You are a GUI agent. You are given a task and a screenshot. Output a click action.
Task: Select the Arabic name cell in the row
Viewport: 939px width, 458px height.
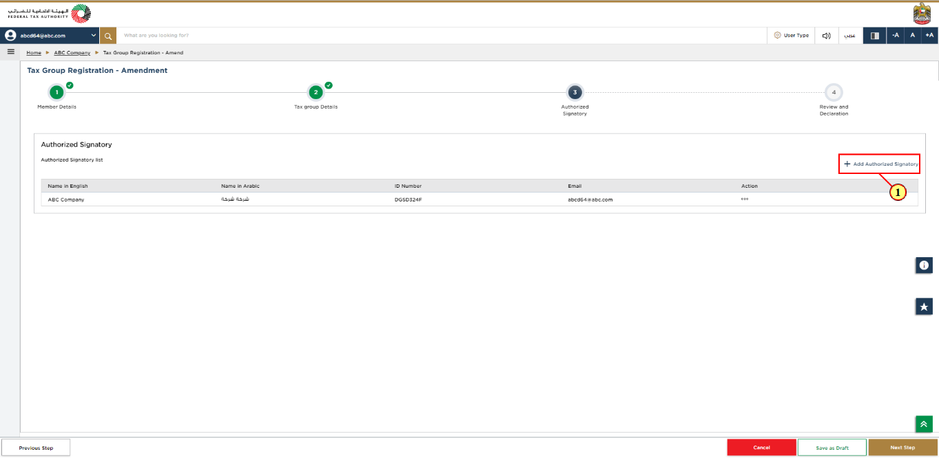(x=234, y=199)
